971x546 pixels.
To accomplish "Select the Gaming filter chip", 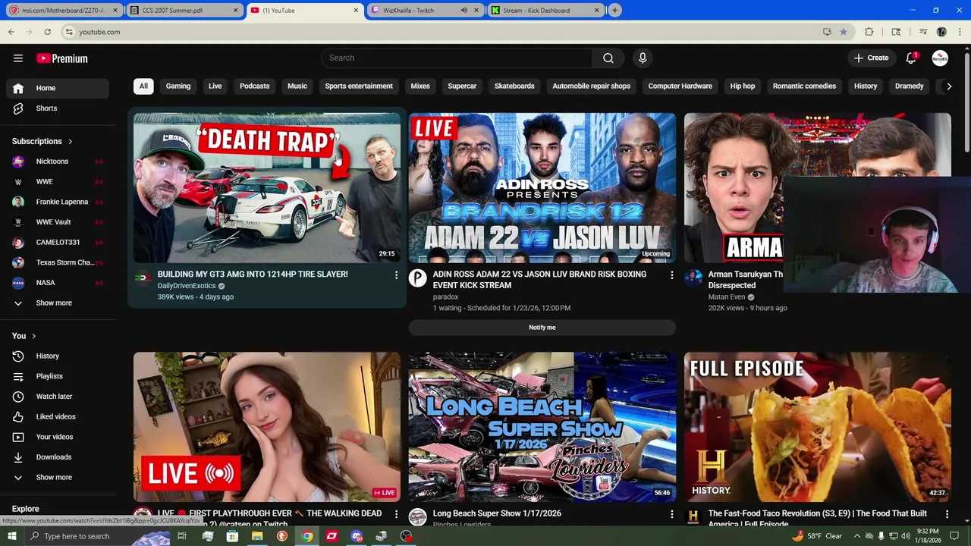I will click(x=178, y=86).
